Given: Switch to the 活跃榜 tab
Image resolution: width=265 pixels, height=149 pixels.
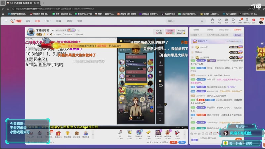Looking at the screenshot, I should (x=210, y=30).
